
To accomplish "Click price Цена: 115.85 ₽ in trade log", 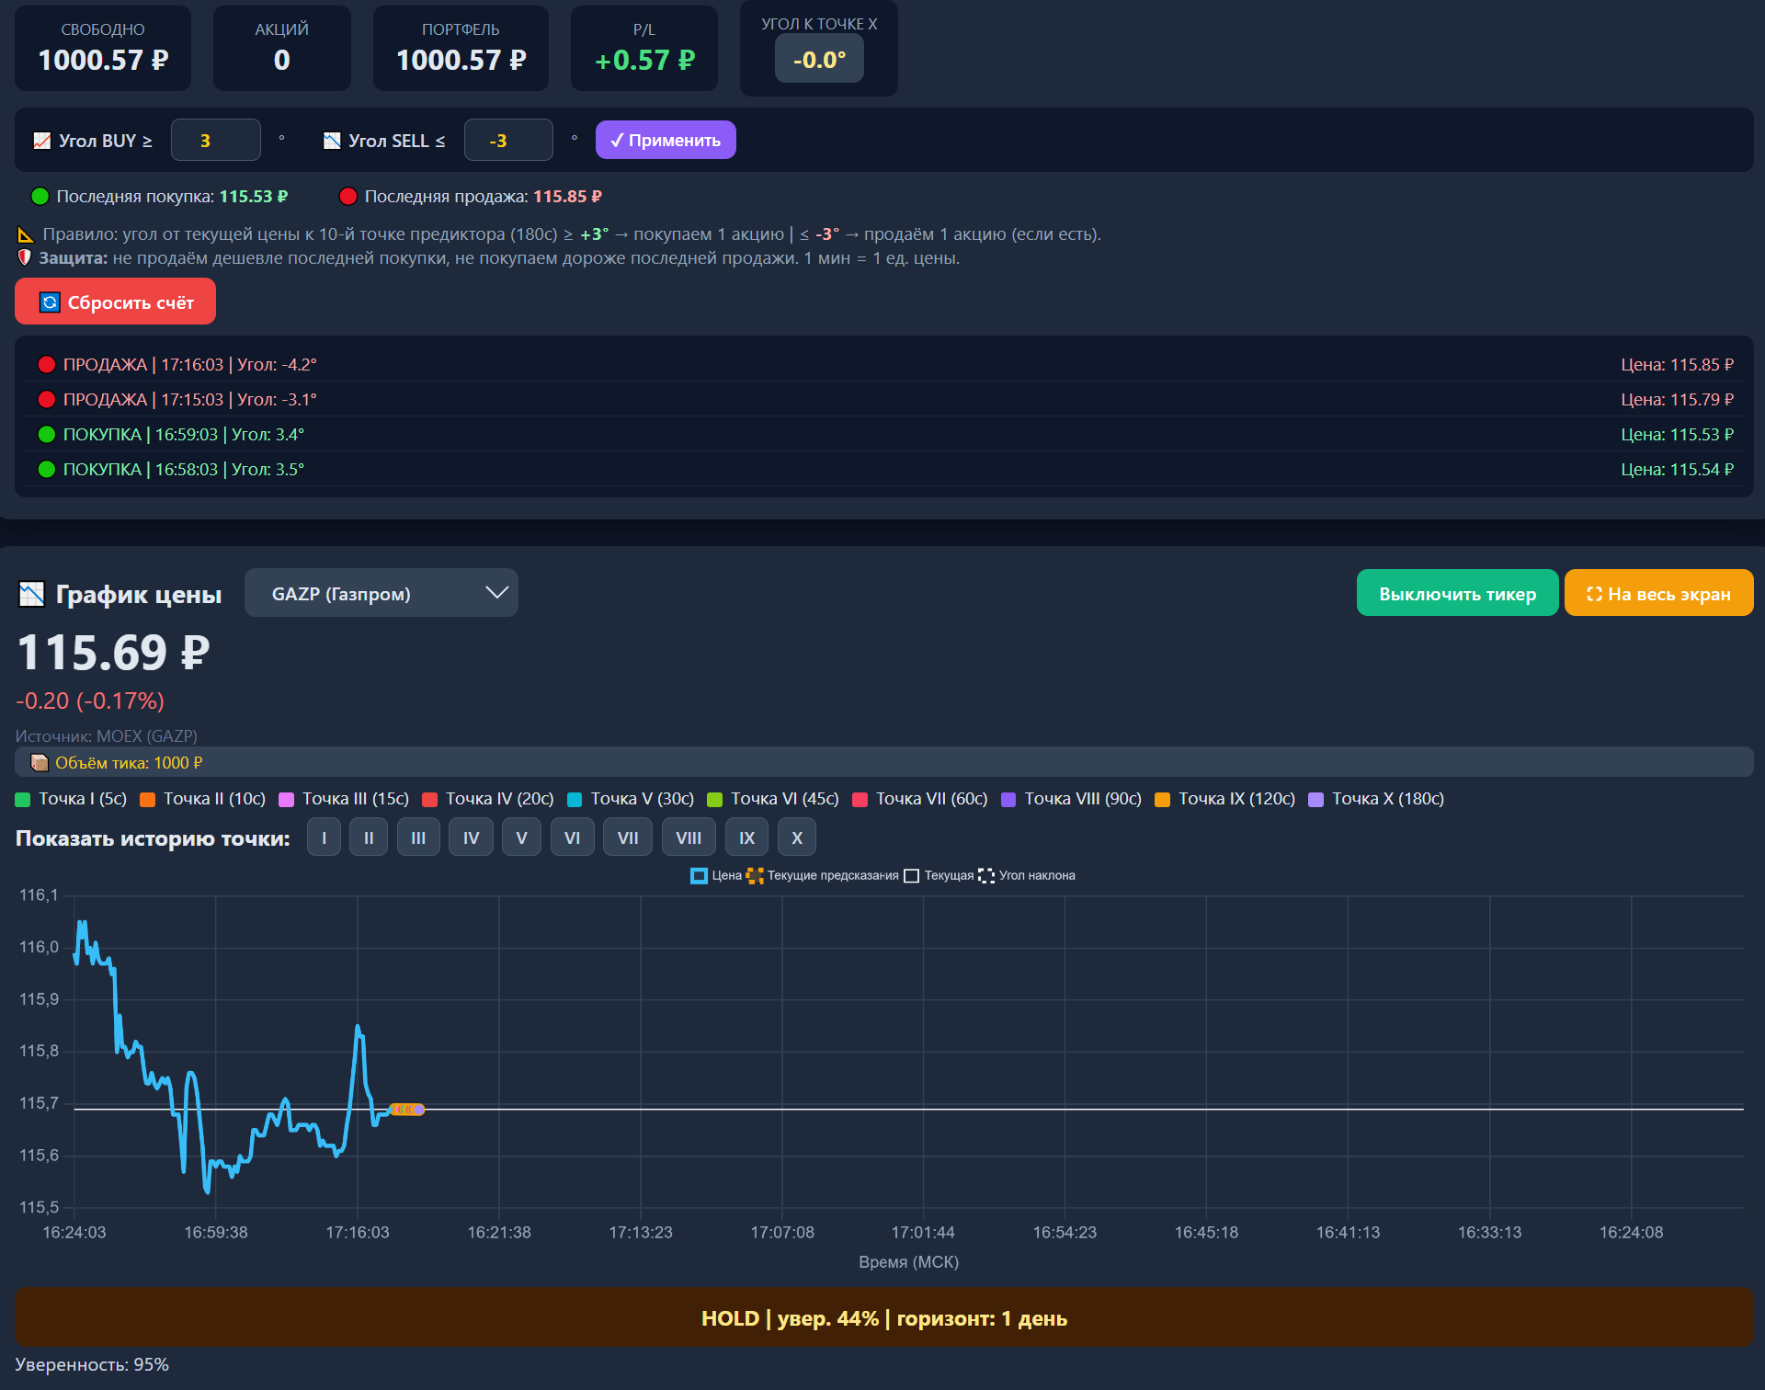I will point(1677,365).
